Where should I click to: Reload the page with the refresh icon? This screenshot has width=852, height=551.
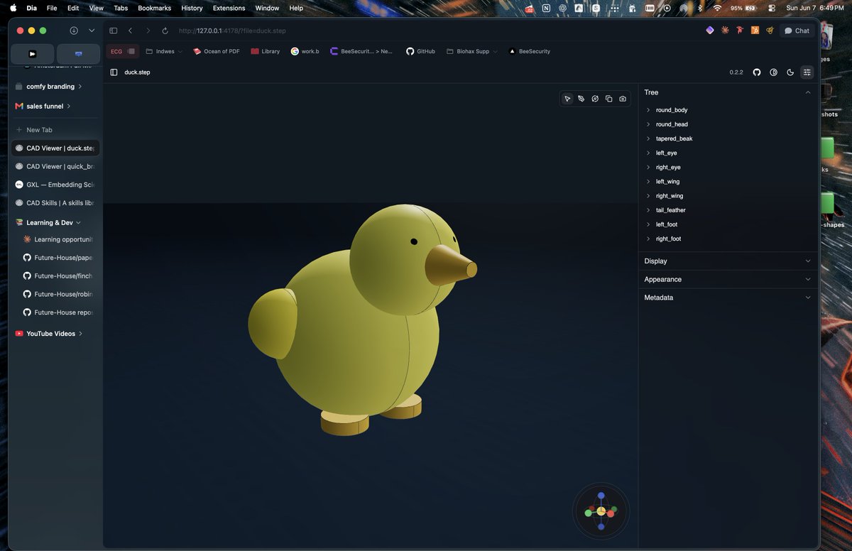tap(165, 31)
